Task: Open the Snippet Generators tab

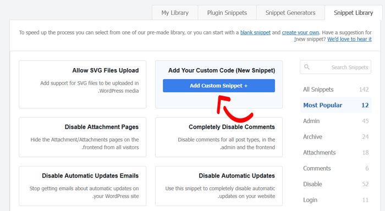Action: pyautogui.click(x=290, y=13)
